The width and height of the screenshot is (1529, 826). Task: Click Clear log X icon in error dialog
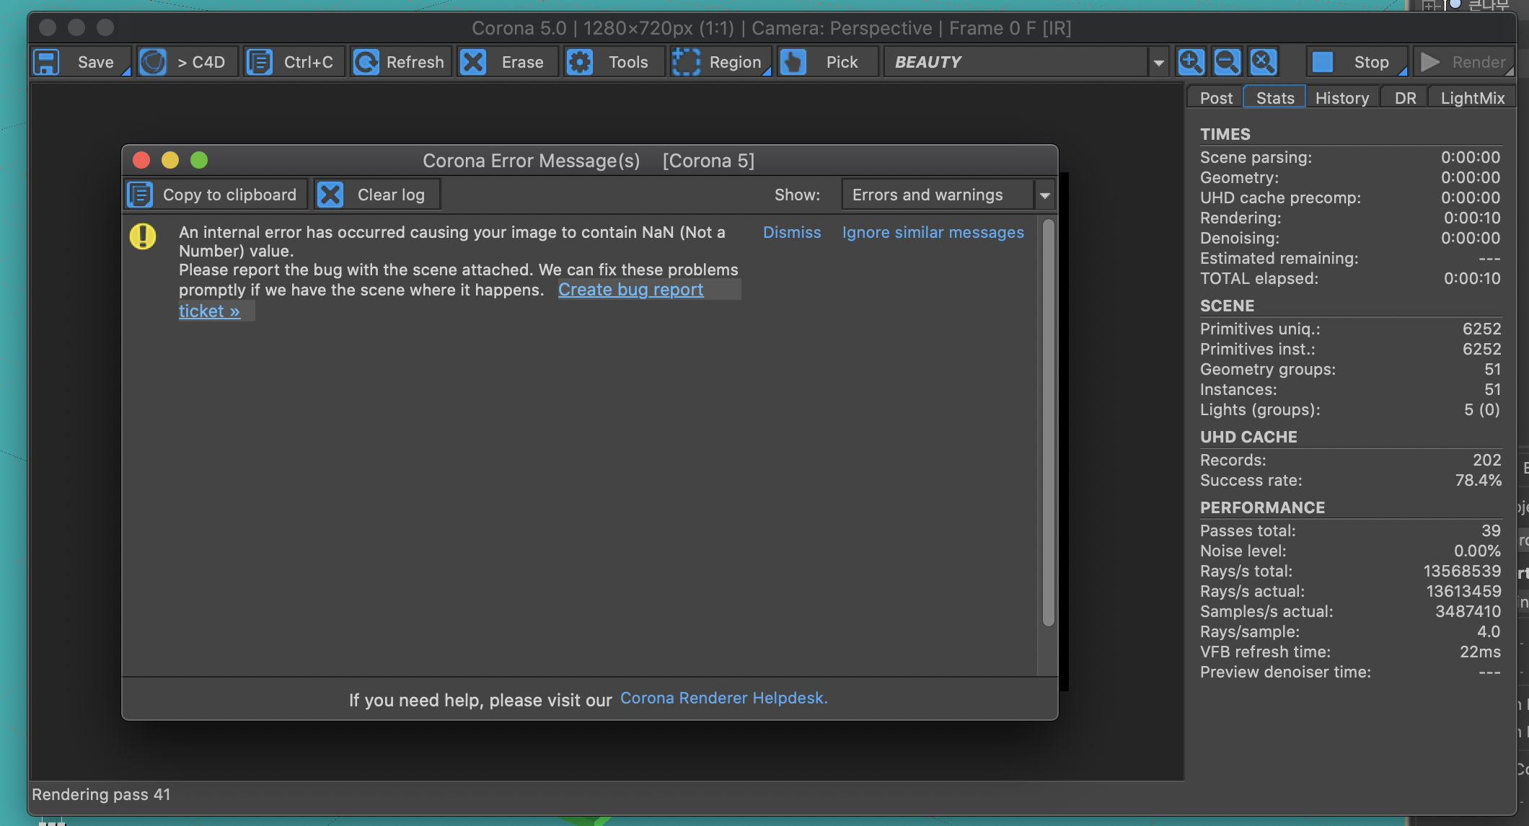[x=330, y=195]
